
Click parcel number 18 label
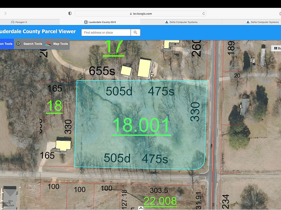coord(54,106)
